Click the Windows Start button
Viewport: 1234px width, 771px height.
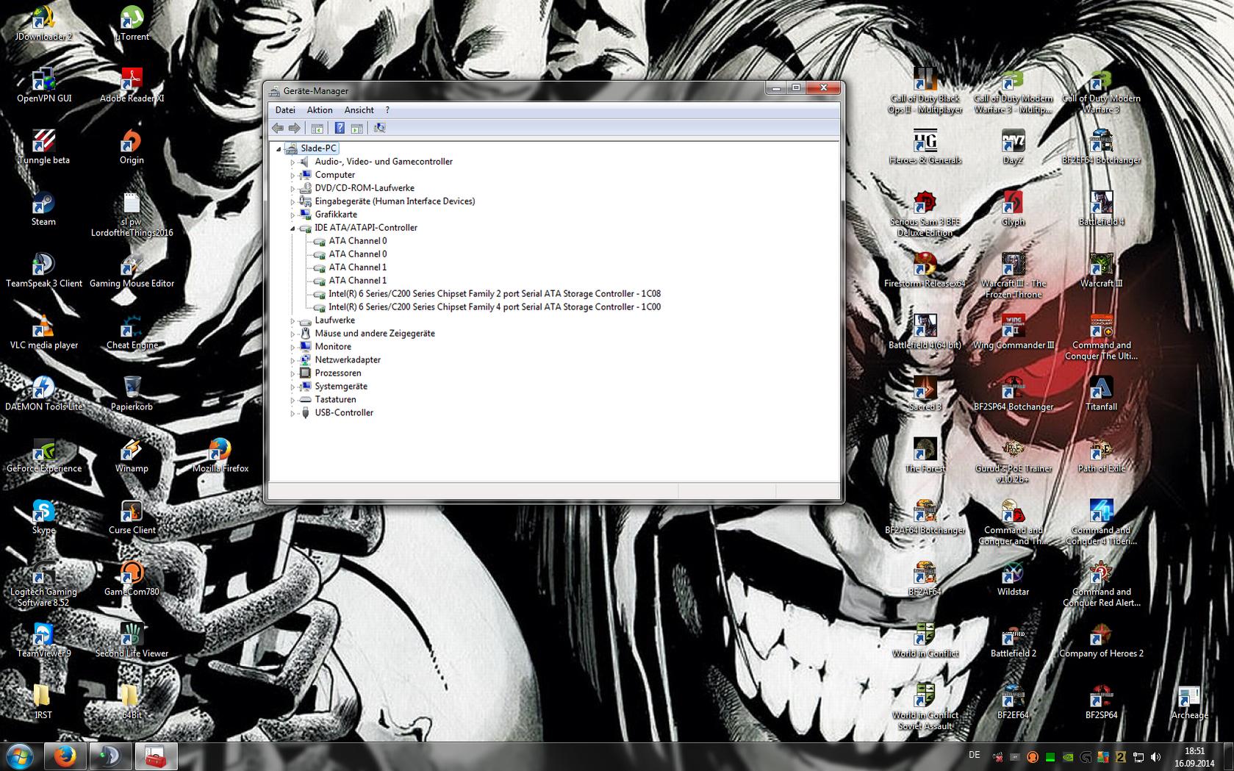click(20, 756)
